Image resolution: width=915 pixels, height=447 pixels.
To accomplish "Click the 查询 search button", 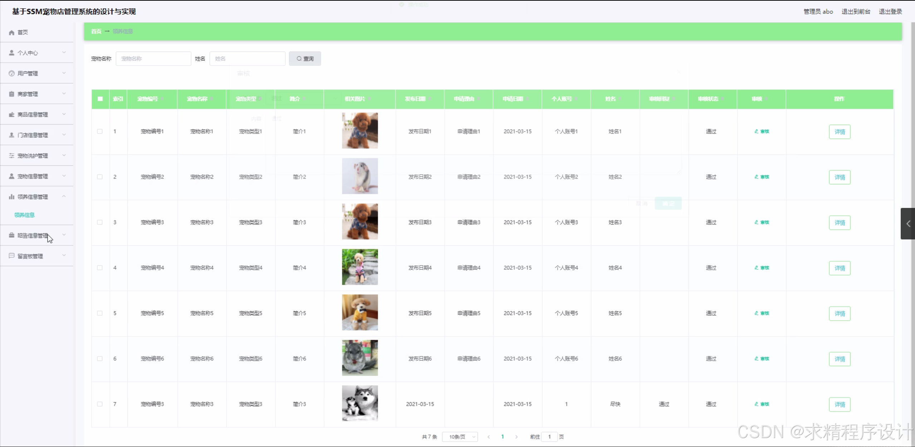I will pos(305,59).
